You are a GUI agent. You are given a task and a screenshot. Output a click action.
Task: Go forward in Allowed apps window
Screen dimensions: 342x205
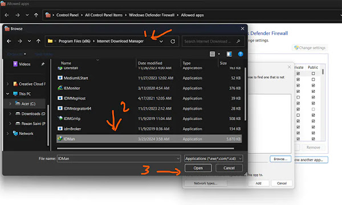[x=18, y=15]
